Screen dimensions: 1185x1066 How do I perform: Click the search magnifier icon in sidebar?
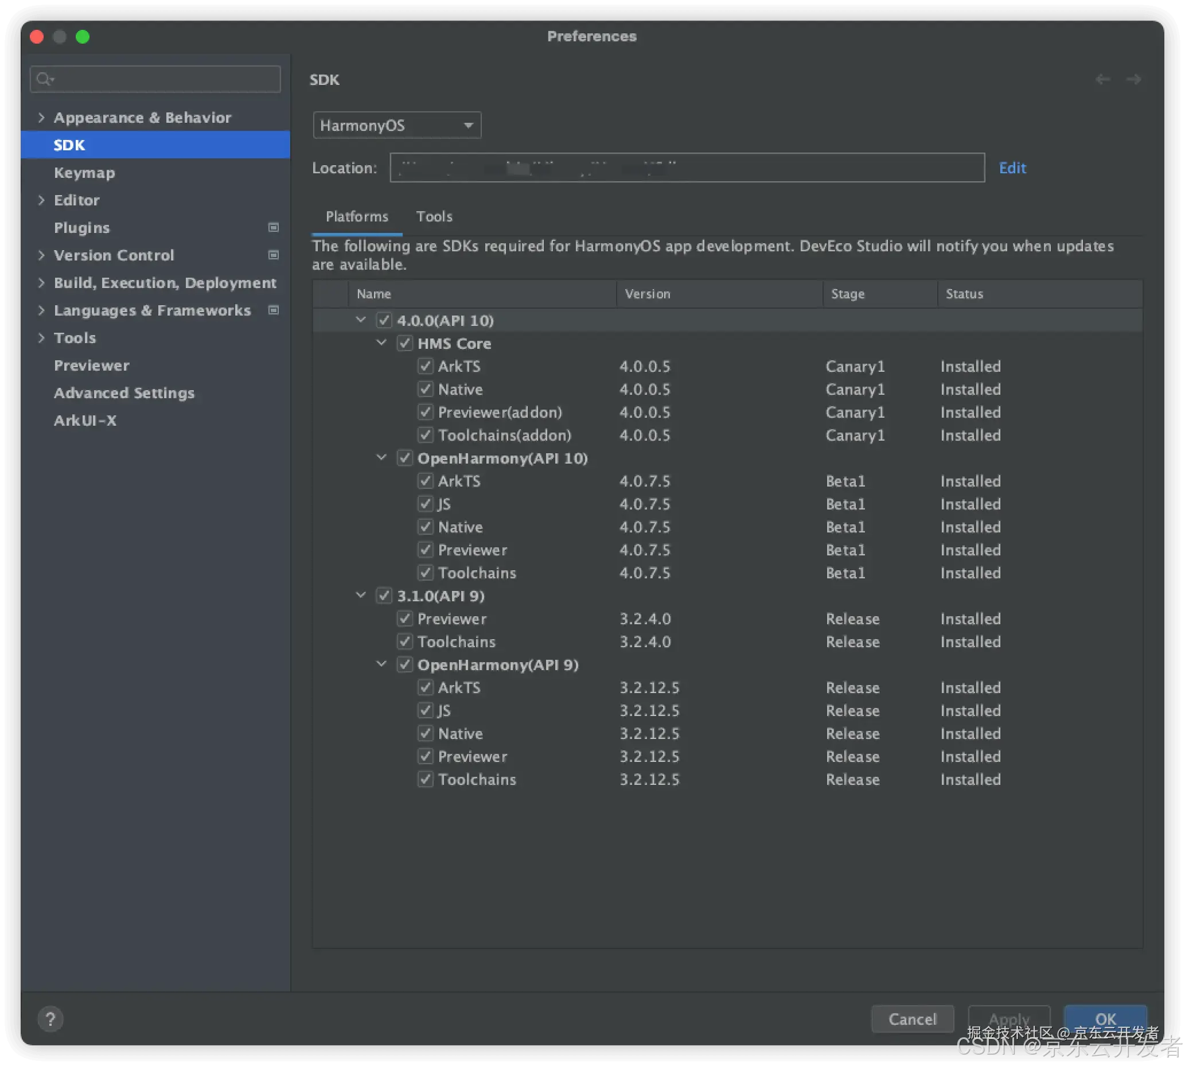tap(45, 79)
